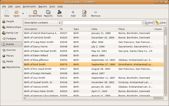This screenshot has width=169, height=106.
Task: Open the Reports toolbar icon
Action: pos(48,13)
